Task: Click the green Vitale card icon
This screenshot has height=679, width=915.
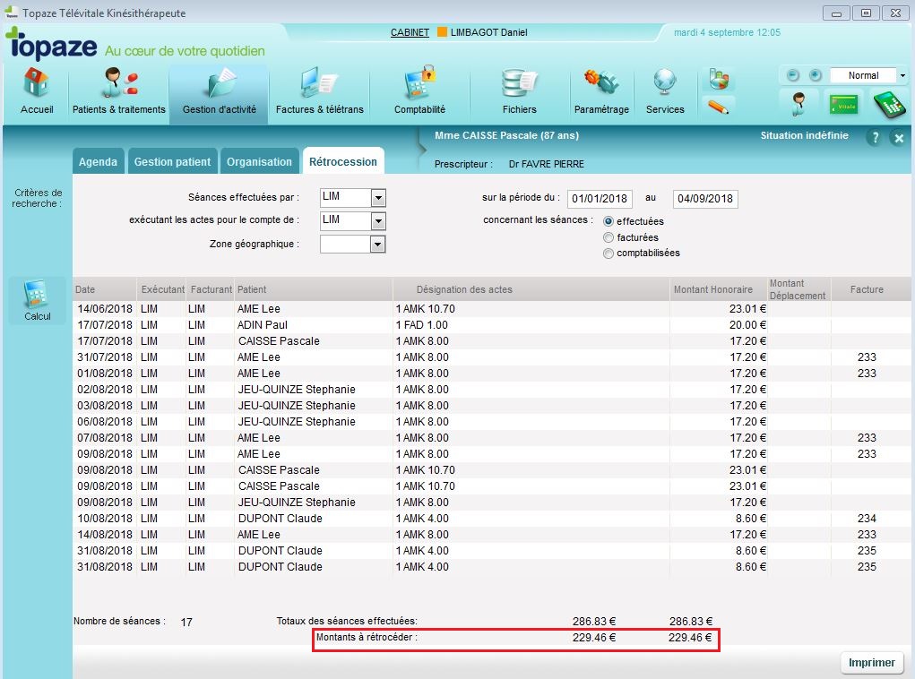Action: pyautogui.click(x=844, y=106)
